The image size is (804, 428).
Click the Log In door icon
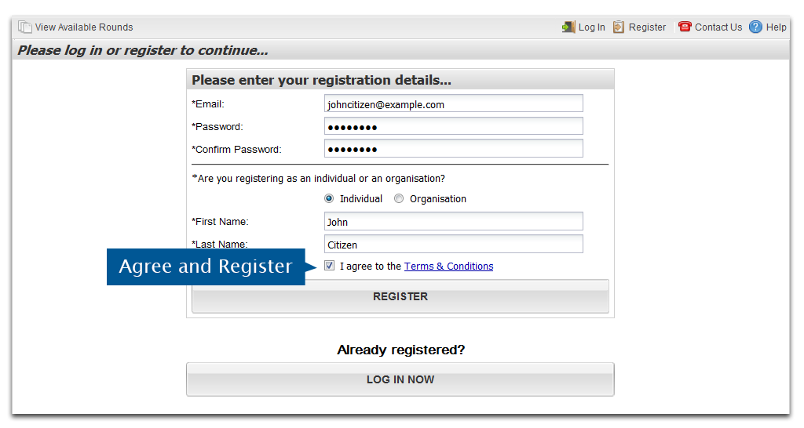(x=568, y=27)
